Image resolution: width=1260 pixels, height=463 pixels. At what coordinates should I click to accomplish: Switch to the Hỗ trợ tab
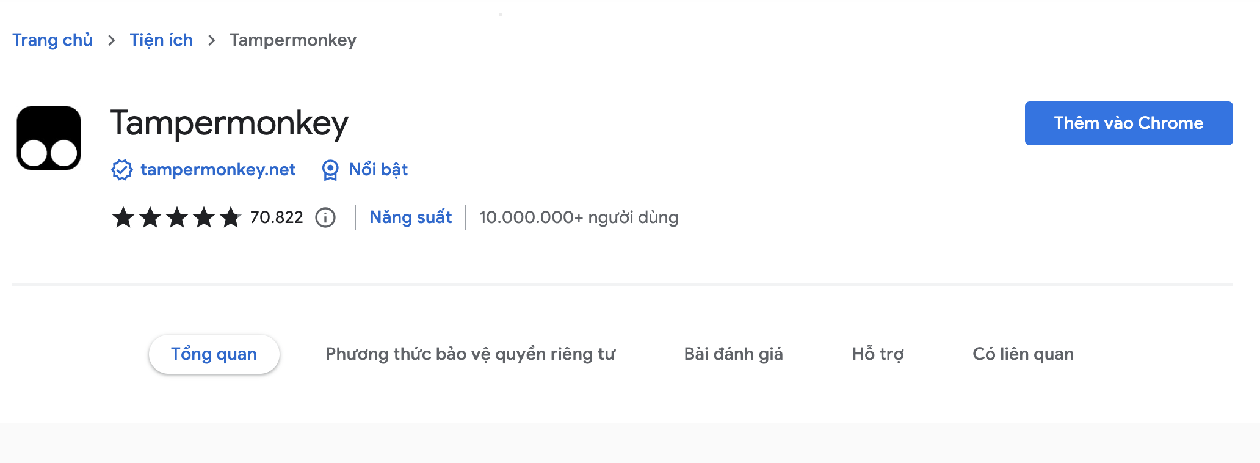[x=878, y=354]
